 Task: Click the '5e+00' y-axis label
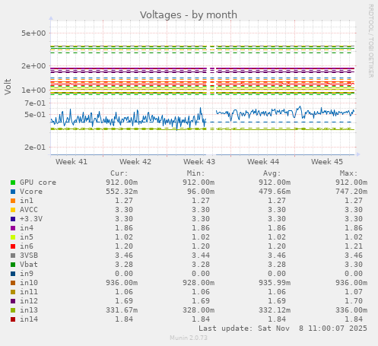click(x=33, y=33)
